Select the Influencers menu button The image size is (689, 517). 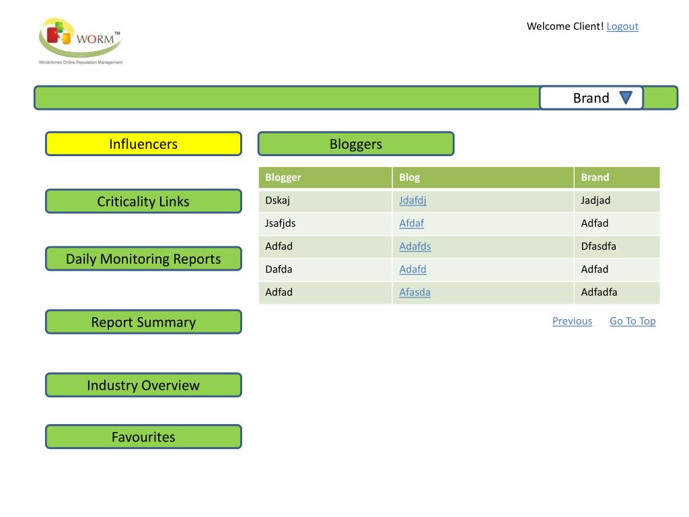144,144
